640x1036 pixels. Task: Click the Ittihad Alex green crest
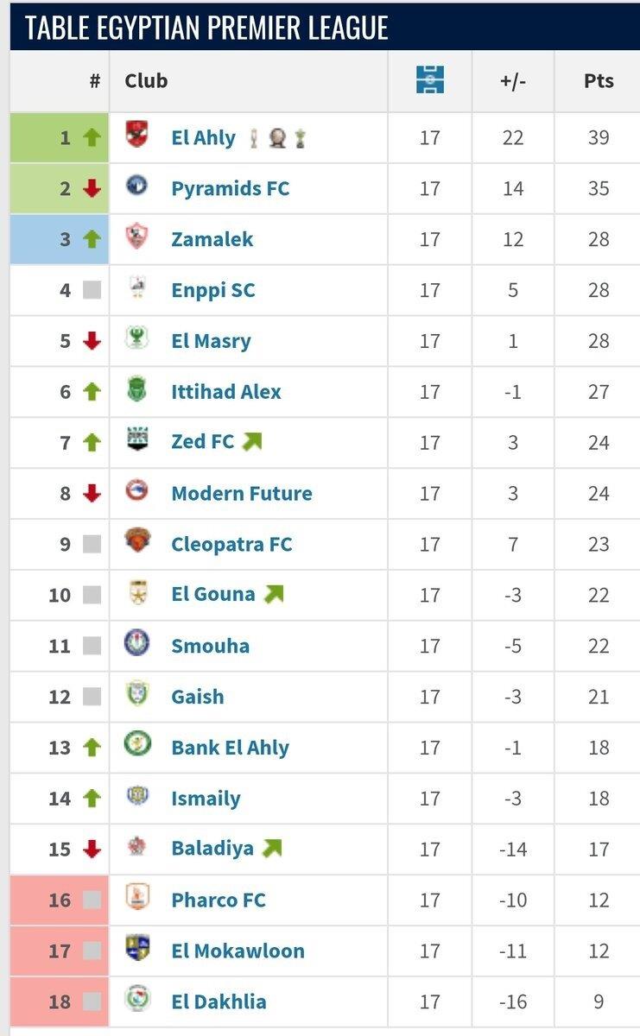pos(137,389)
